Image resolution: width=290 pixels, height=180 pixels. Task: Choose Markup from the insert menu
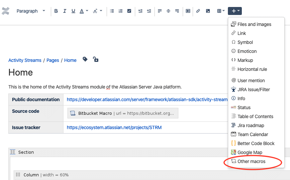coord(256,60)
